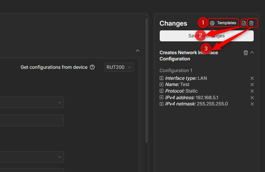The width and height of the screenshot is (265, 172).
Task: Delete the Creates Network Interface Configuration entry
Action: [x=246, y=53]
